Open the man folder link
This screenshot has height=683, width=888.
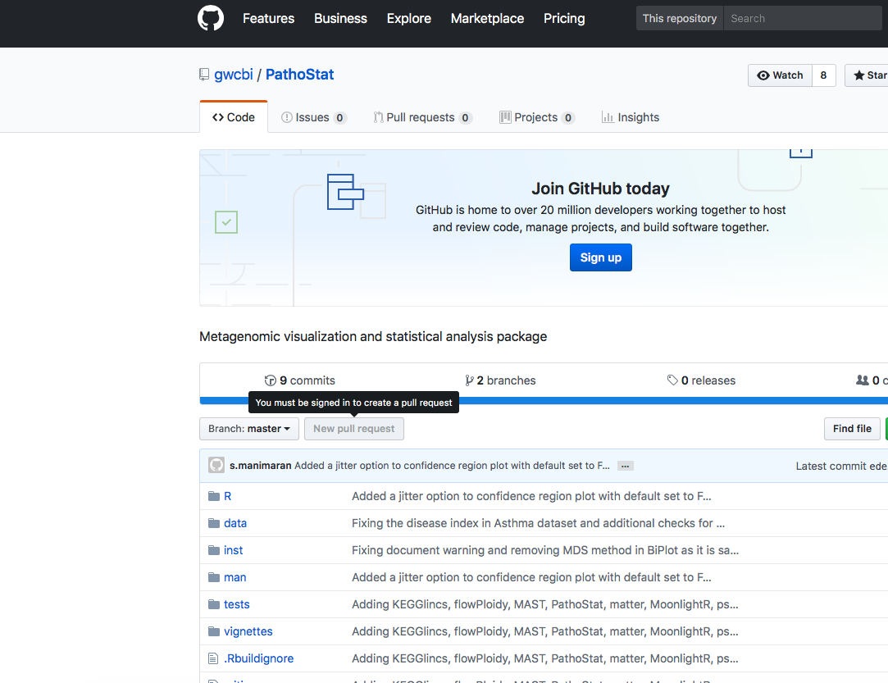235,578
